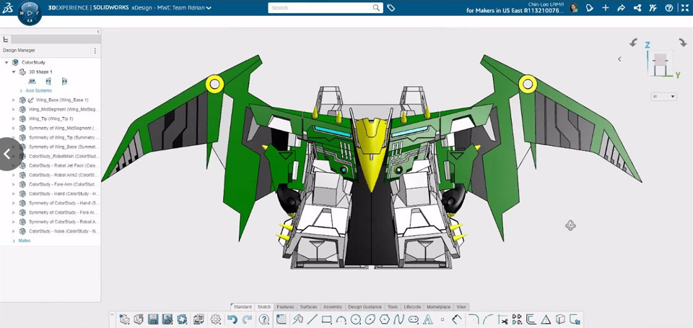Select the Line sketch tool
This screenshot has width=693, height=328.
point(312,319)
